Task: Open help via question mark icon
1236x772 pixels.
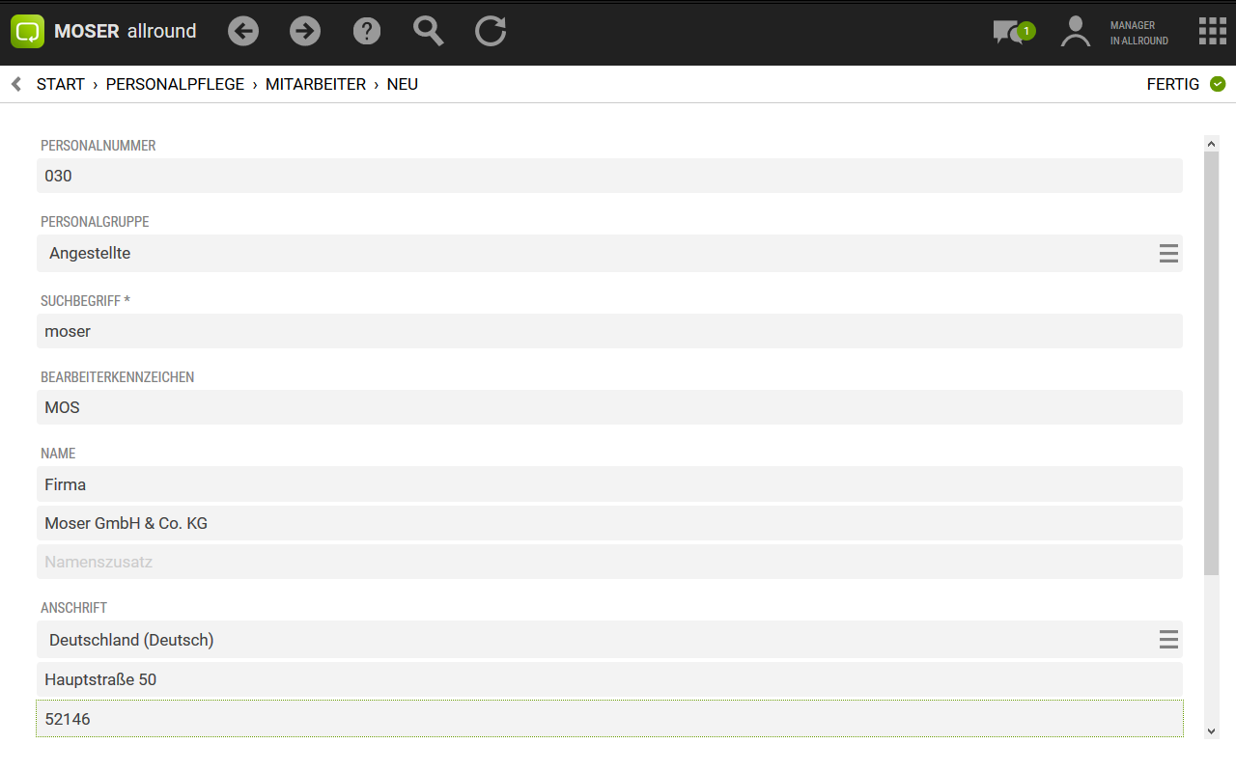Action: (x=367, y=31)
